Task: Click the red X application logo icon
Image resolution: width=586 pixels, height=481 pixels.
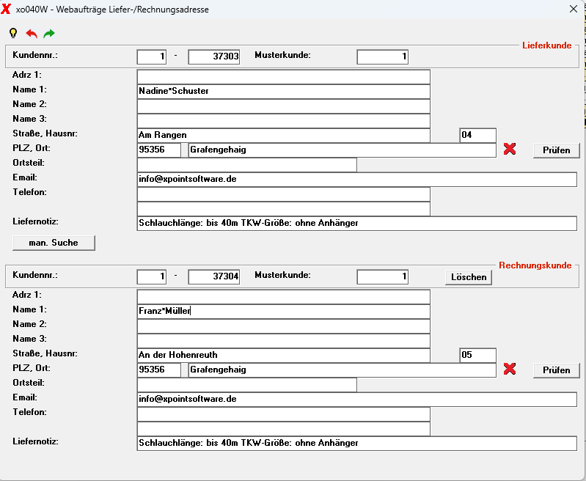Action: [6, 9]
